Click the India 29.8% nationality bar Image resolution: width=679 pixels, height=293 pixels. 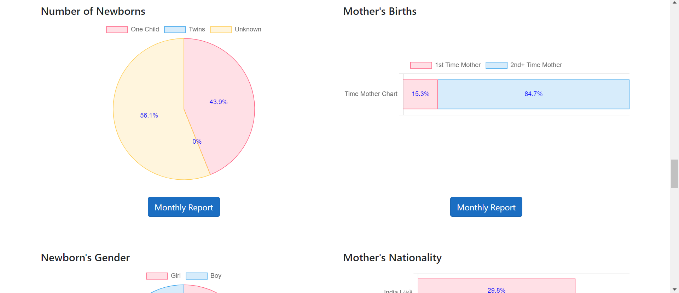496,287
